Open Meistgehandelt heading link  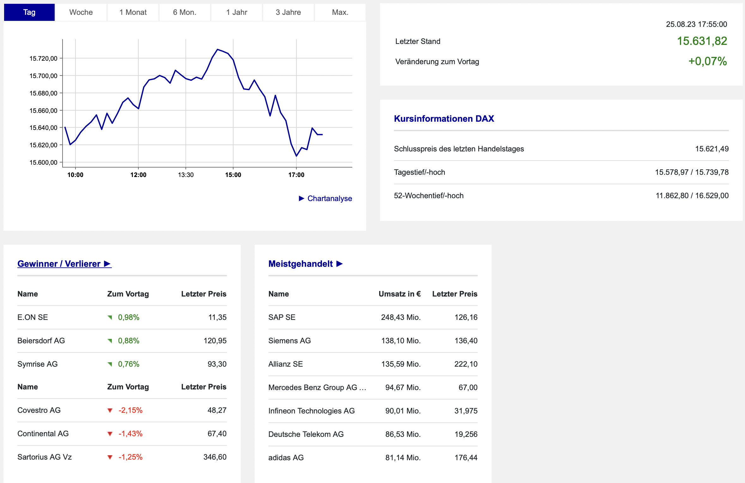(300, 264)
